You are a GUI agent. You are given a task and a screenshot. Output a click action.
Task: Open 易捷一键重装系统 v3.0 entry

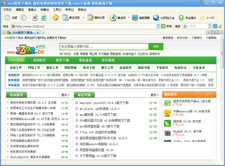(x=32, y=114)
